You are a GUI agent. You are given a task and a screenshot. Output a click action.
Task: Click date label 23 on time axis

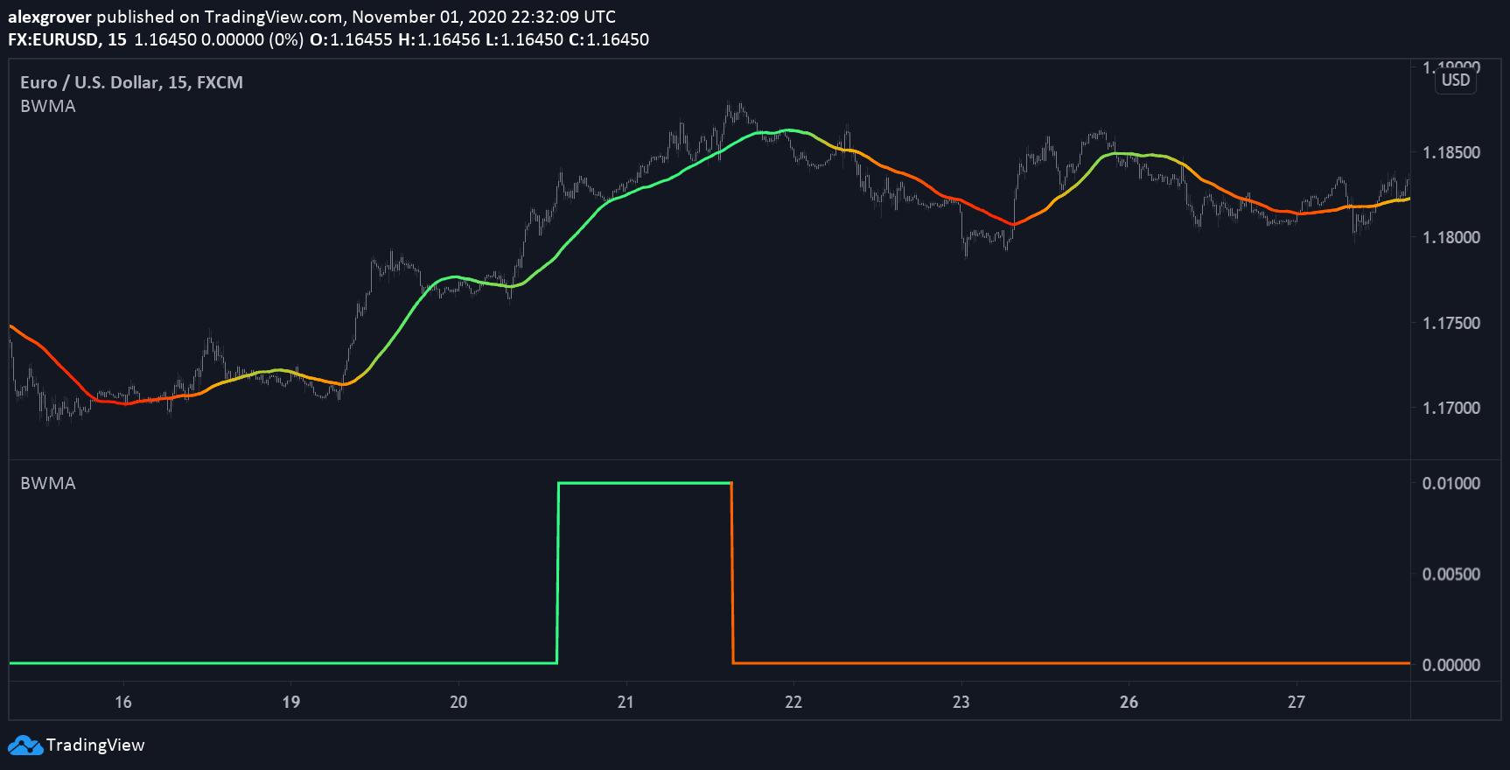(x=961, y=702)
